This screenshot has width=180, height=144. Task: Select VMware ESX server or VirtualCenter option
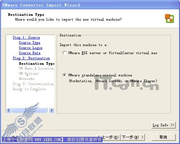pos(64,53)
